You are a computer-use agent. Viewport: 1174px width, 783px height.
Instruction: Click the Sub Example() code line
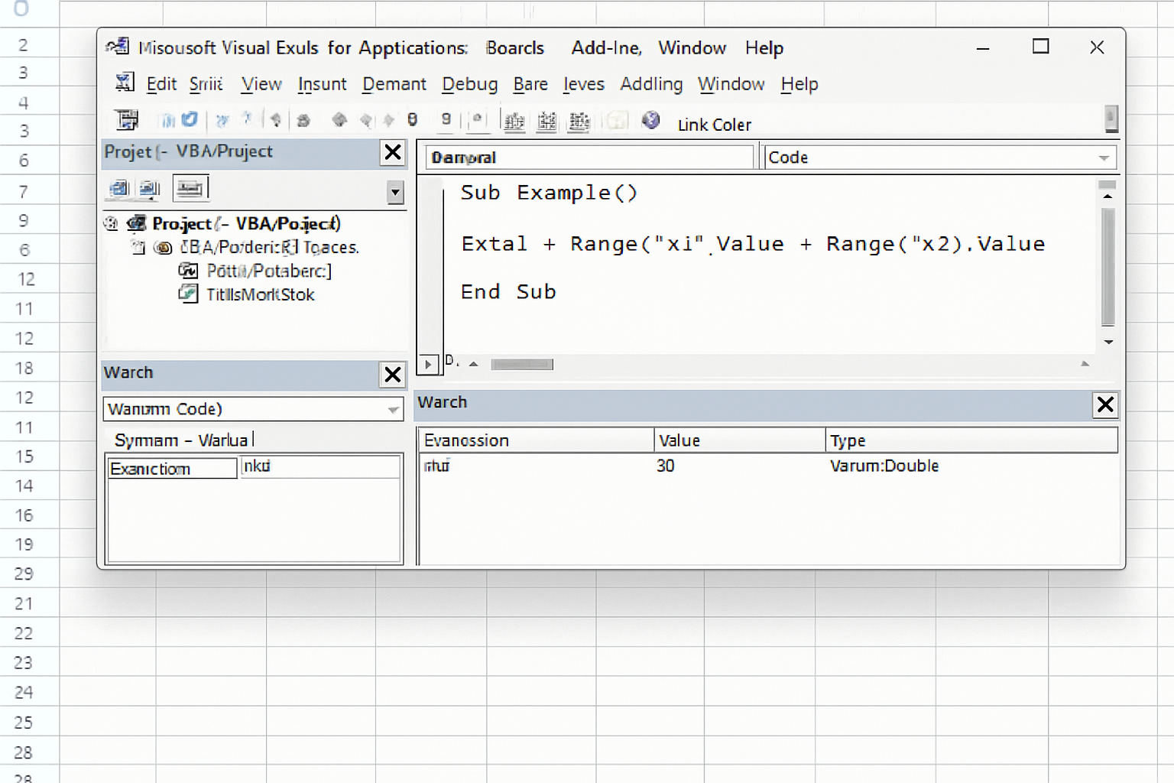(549, 193)
